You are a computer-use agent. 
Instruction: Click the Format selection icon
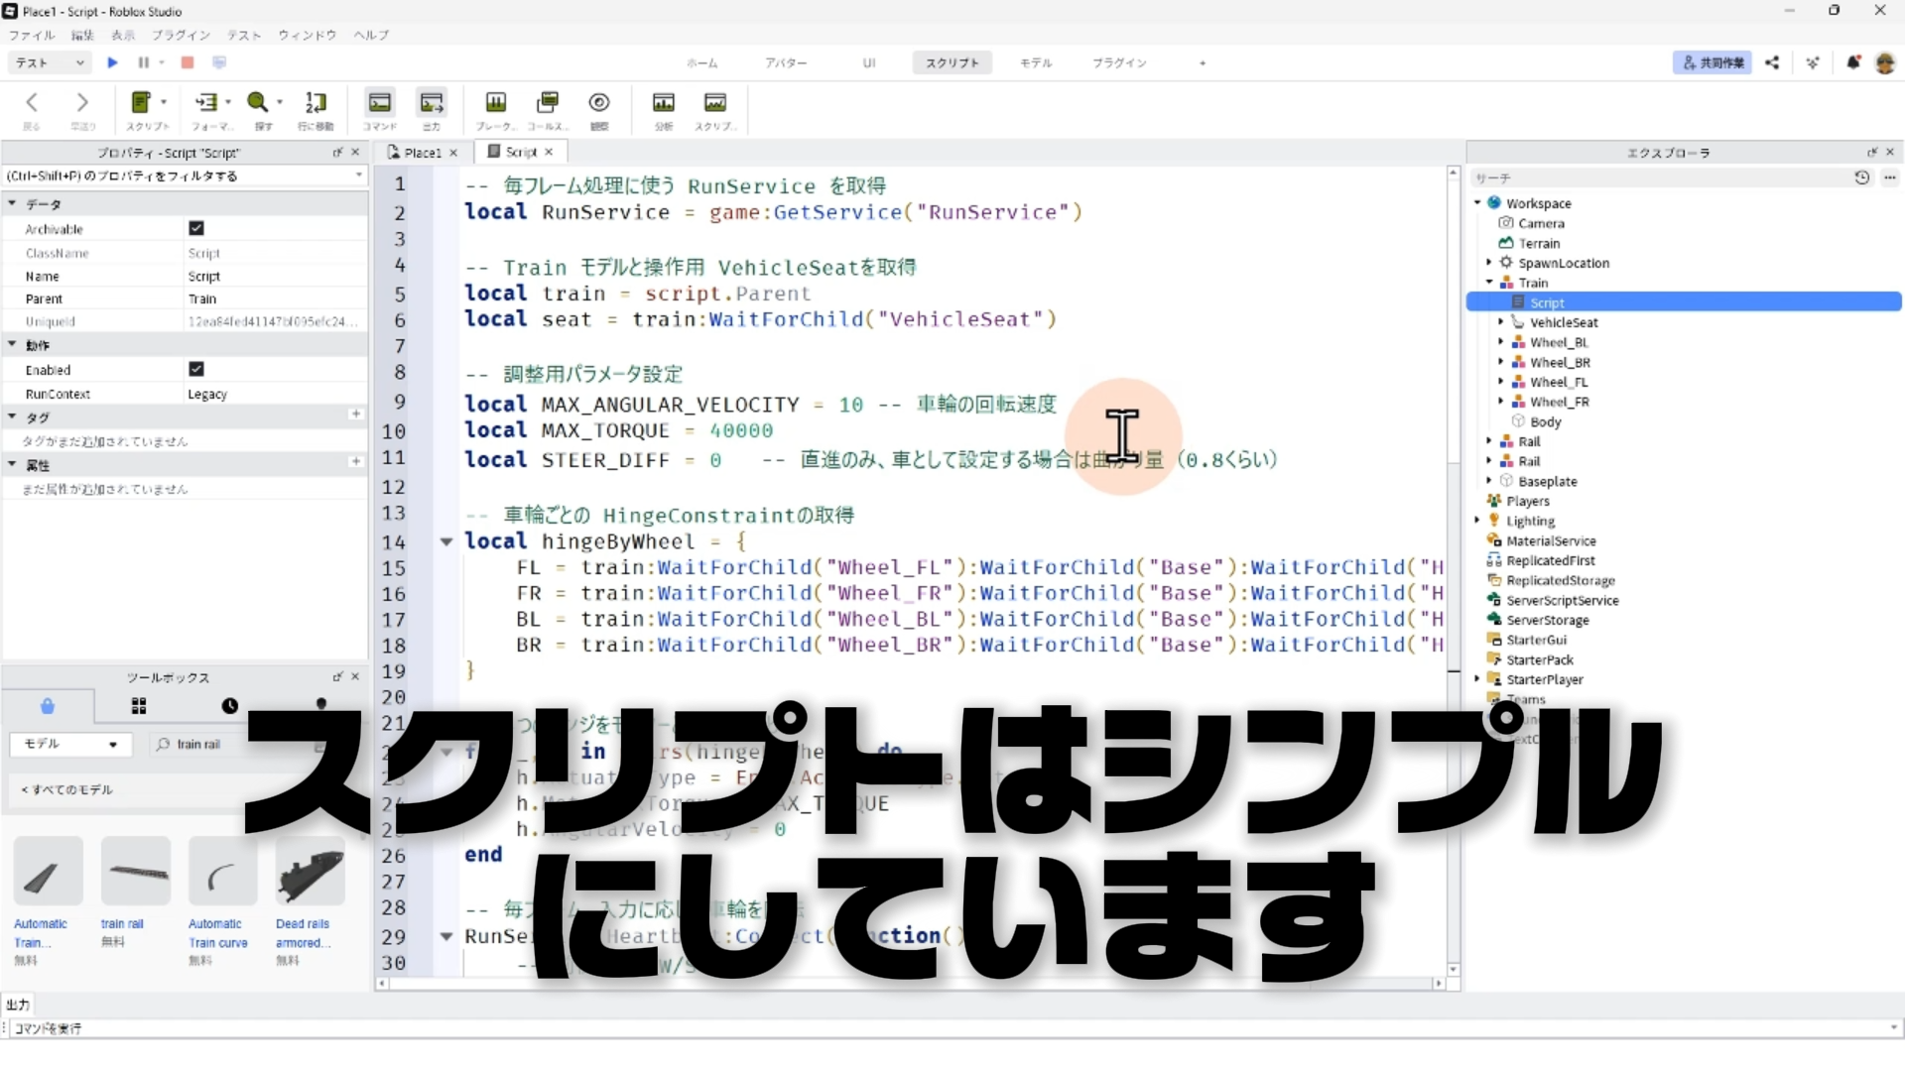[206, 103]
